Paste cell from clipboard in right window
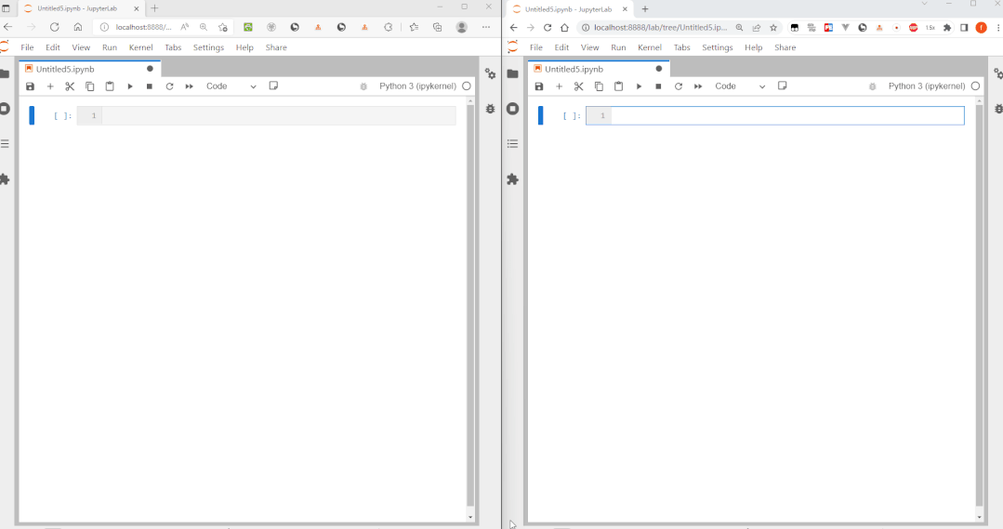This screenshot has height=529, width=1003. [618, 86]
